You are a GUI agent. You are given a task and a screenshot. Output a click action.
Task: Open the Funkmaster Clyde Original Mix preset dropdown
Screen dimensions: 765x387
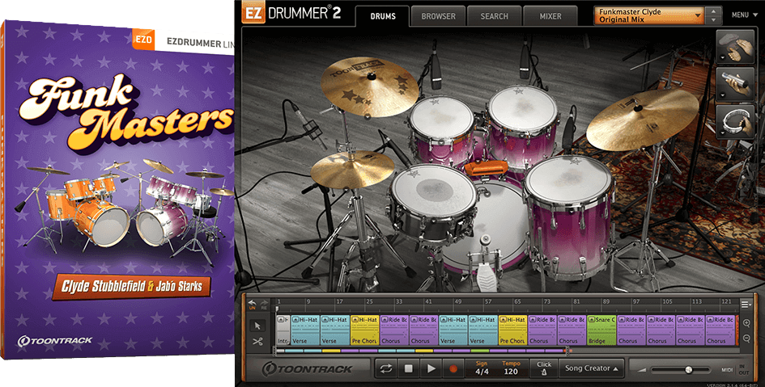(x=649, y=15)
